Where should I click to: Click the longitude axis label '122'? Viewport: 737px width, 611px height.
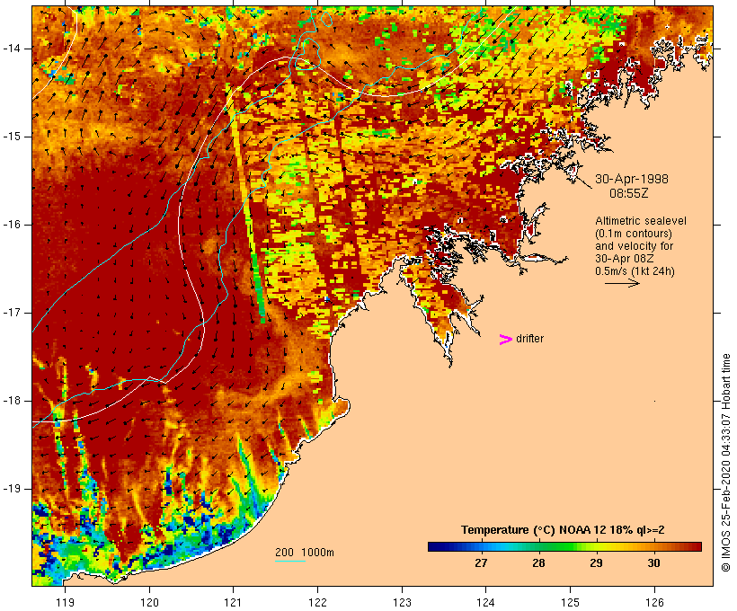318,602
